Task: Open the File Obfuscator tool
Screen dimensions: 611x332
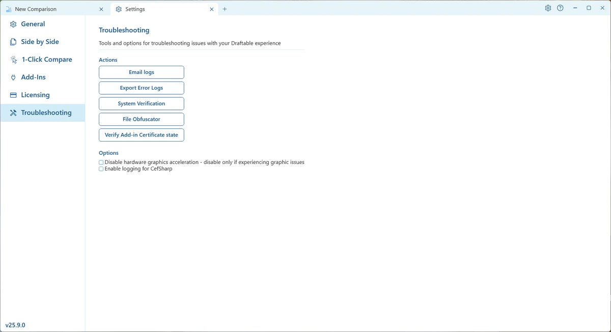Action: pos(142,119)
